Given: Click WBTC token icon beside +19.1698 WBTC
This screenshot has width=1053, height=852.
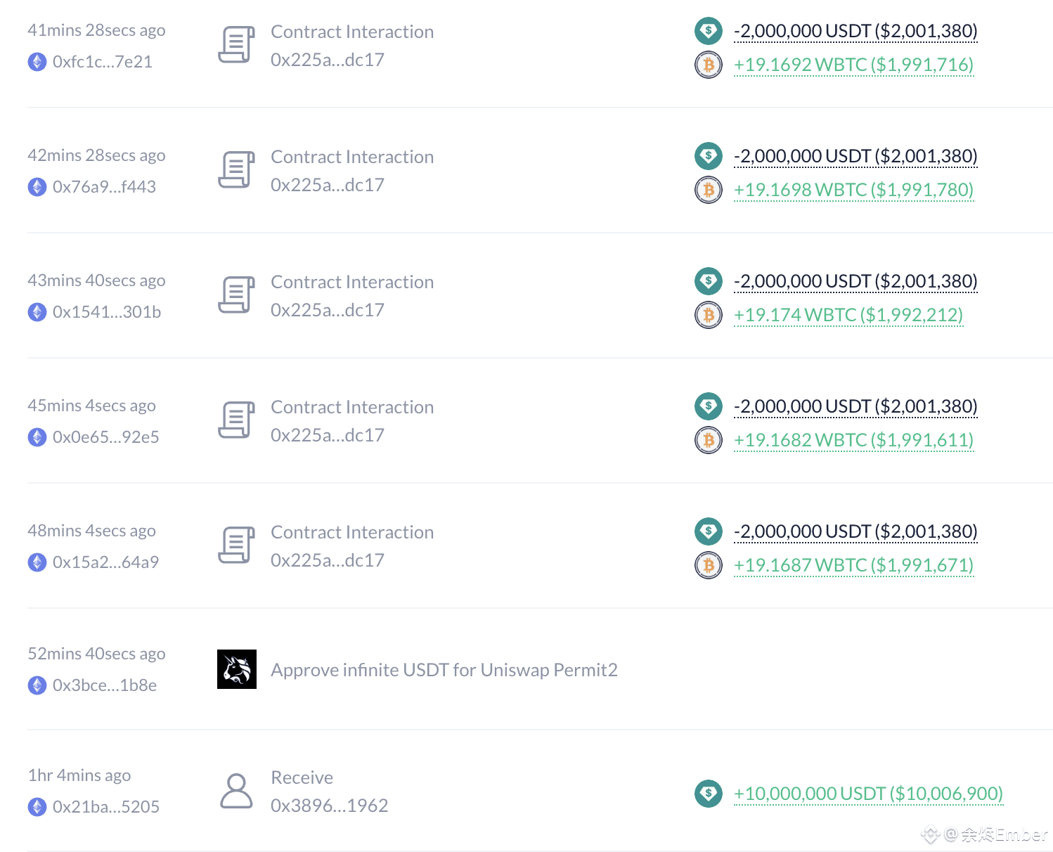Looking at the screenshot, I should [x=709, y=190].
